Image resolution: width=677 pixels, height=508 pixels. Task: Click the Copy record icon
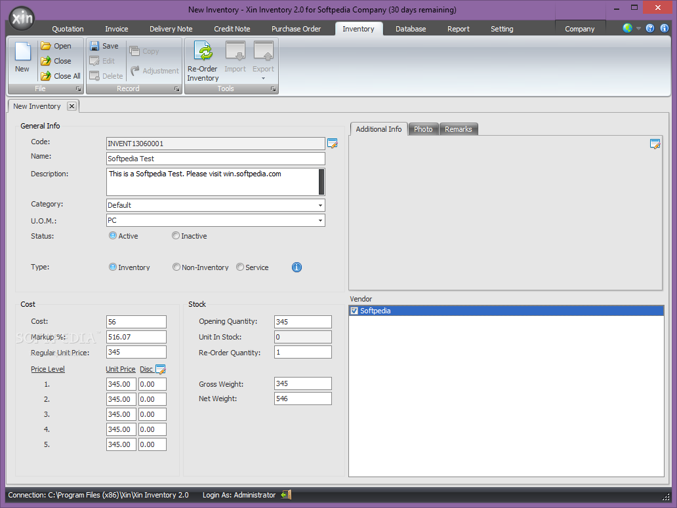pyautogui.click(x=134, y=51)
